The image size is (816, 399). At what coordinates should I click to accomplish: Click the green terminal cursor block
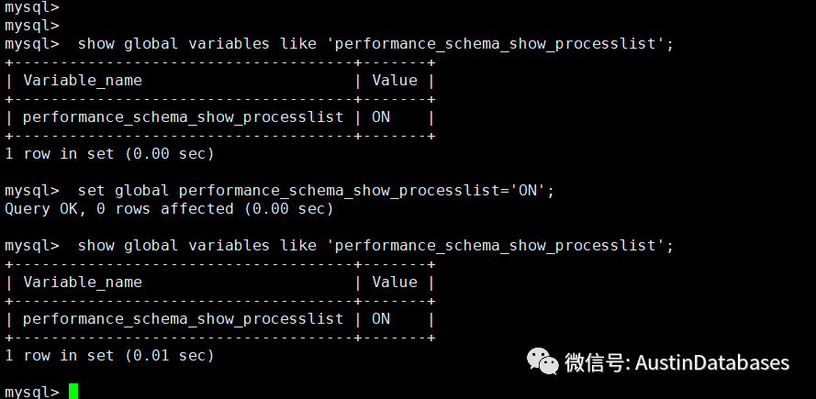point(73,391)
